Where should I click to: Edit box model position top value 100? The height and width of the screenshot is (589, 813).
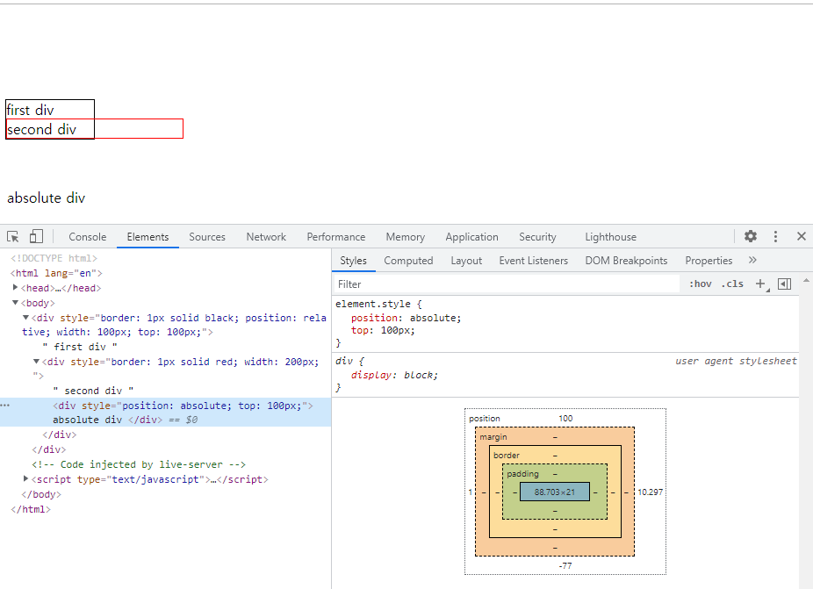565,419
